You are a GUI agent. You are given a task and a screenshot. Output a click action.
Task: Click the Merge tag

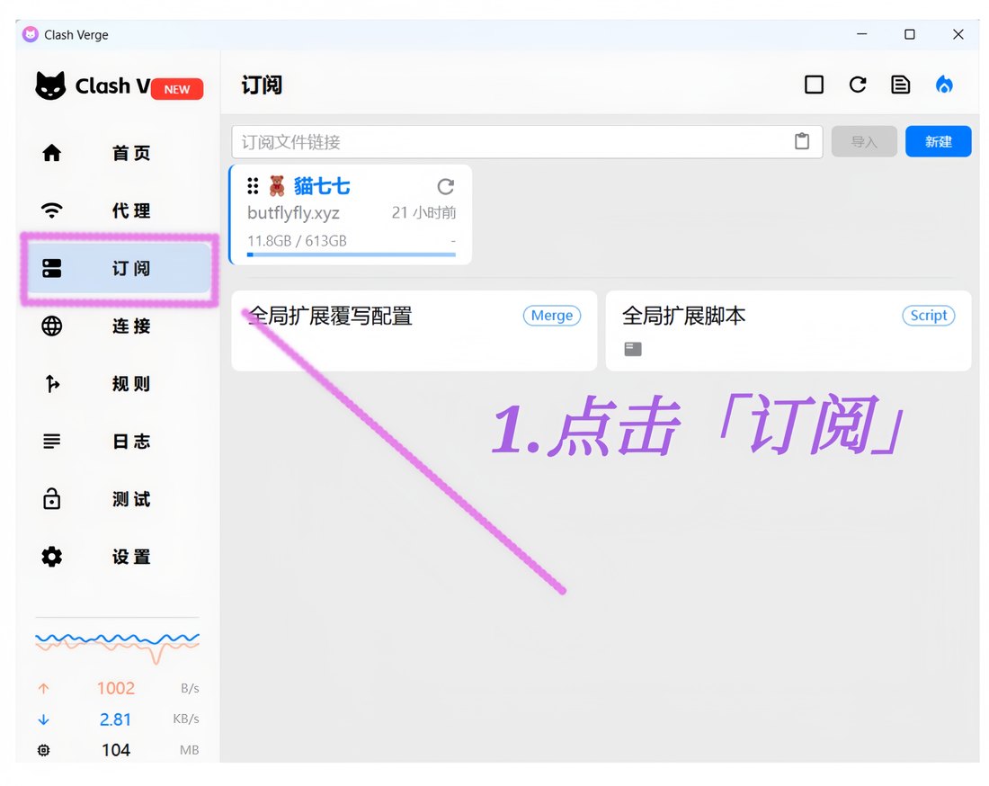pos(551,316)
